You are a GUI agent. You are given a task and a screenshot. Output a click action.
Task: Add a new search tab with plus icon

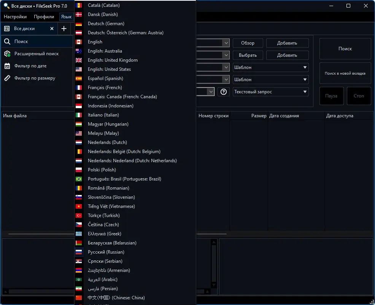[x=64, y=29]
